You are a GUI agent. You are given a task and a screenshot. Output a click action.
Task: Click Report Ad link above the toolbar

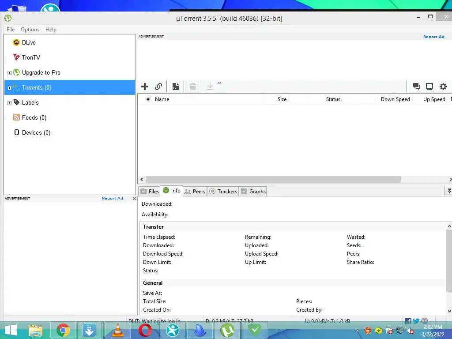coord(433,37)
